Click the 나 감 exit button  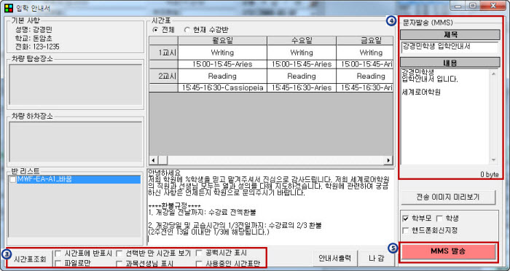point(377,259)
